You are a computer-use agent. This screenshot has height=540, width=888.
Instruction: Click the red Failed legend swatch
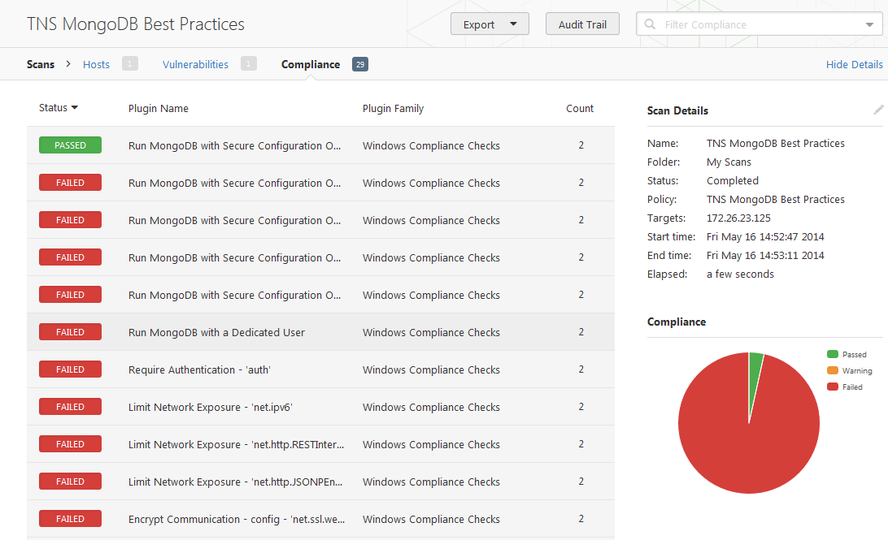(833, 387)
